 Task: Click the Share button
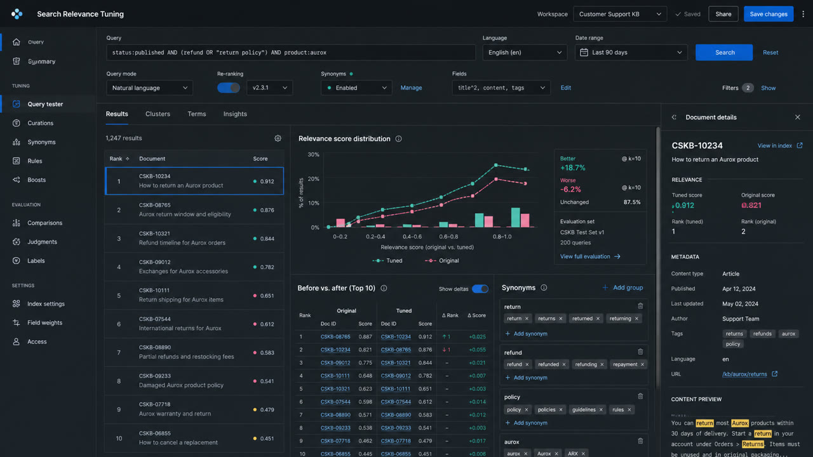(723, 14)
